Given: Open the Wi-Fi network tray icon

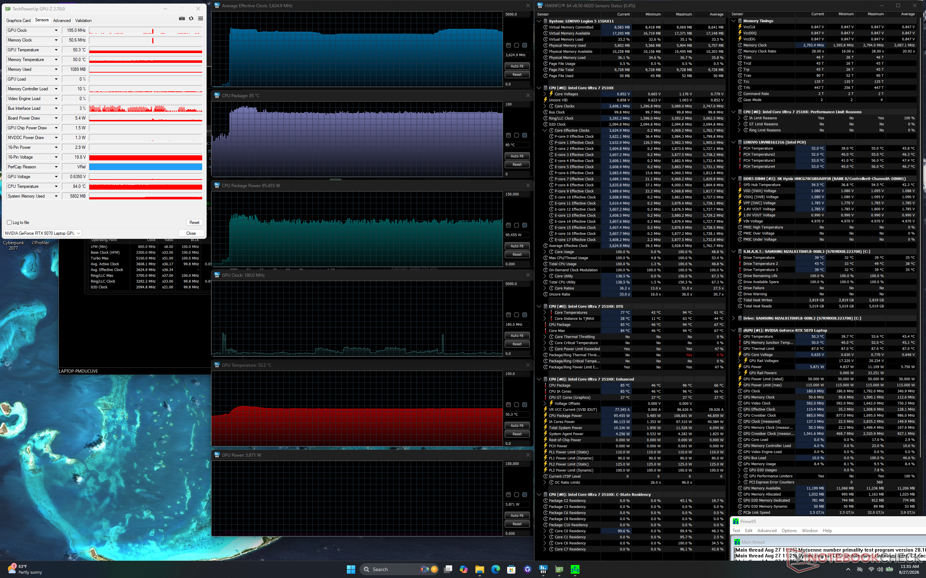Looking at the screenshot, I should point(871,569).
